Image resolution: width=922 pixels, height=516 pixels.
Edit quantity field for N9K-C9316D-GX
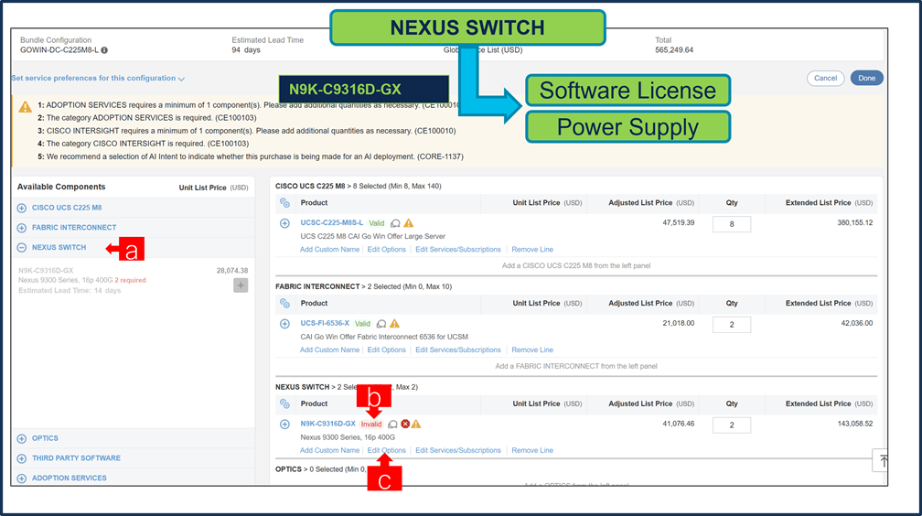tap(732, 425)
